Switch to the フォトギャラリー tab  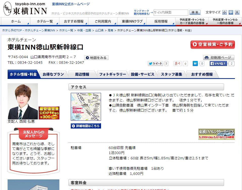tap(112, 74)
